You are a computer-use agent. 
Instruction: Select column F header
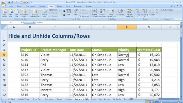tap(127, 27)
